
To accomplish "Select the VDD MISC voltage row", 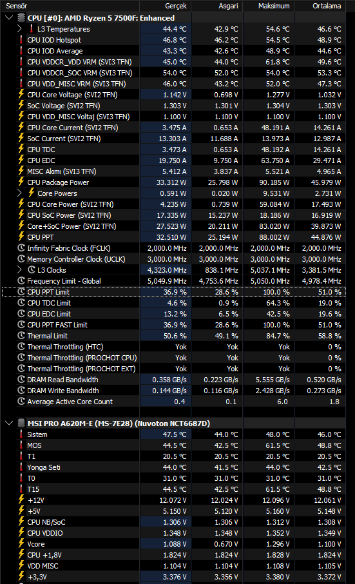I will point(173,566).
